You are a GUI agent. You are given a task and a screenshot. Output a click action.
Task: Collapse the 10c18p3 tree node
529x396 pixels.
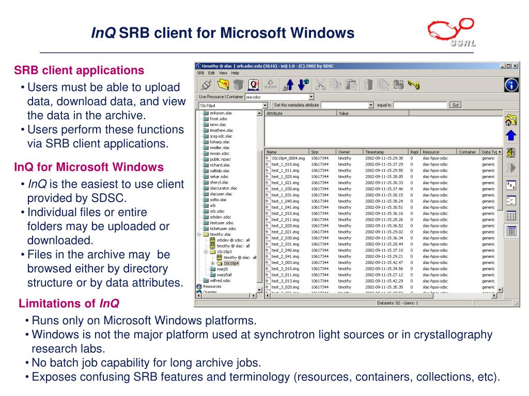(206, 252)
